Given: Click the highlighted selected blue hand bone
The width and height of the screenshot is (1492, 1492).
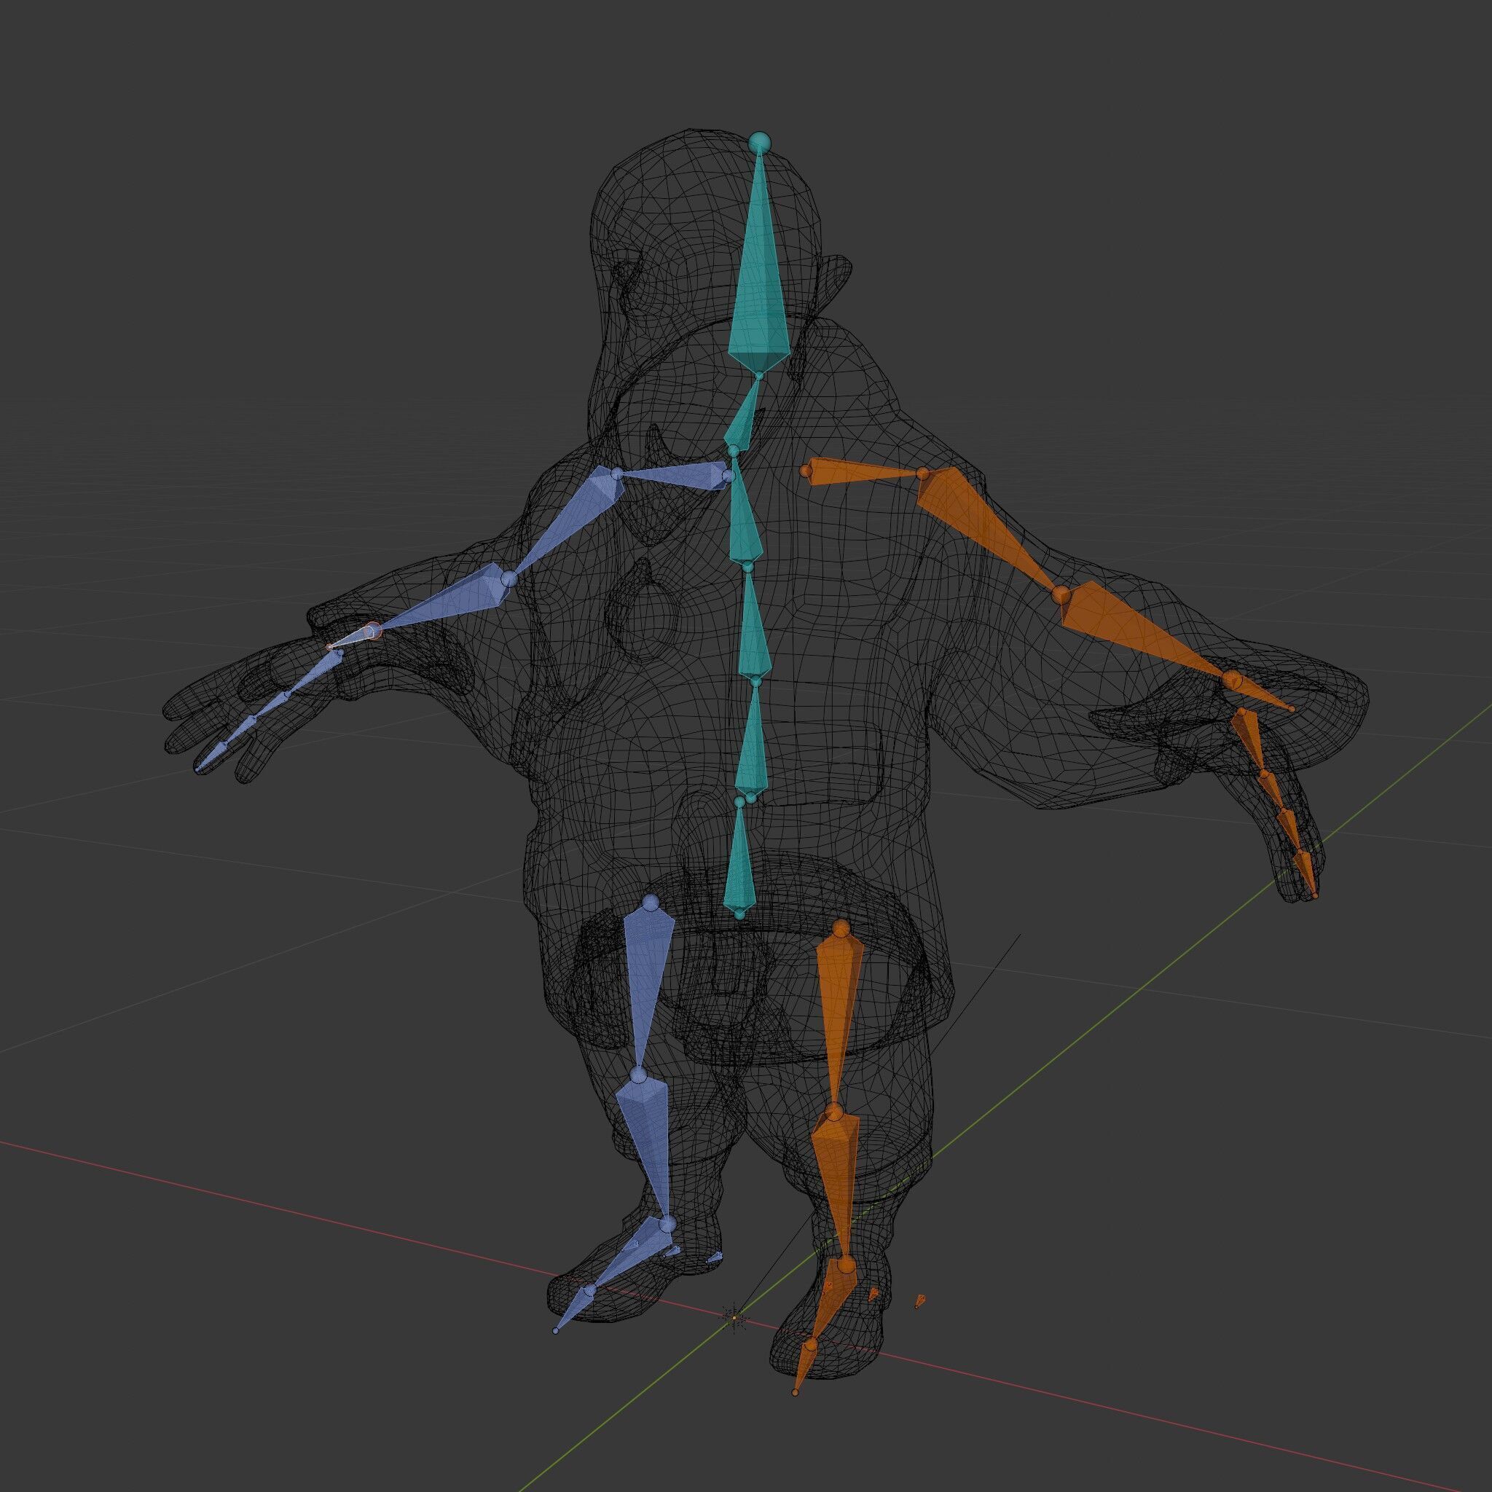Looking at the screenshot, I should click(356, 637).
